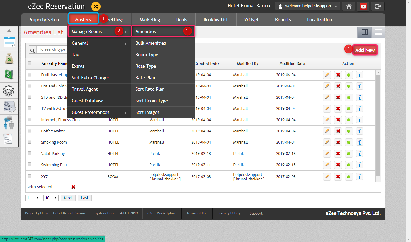This screenshot has width=411, height=242.
Task: View info for XYZ amenity
Action: pos(360,177)
